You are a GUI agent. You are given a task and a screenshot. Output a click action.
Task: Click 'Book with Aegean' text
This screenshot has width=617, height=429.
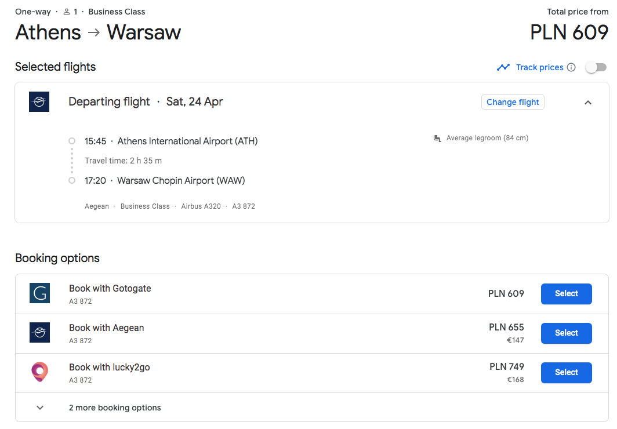tap(107, 328)
